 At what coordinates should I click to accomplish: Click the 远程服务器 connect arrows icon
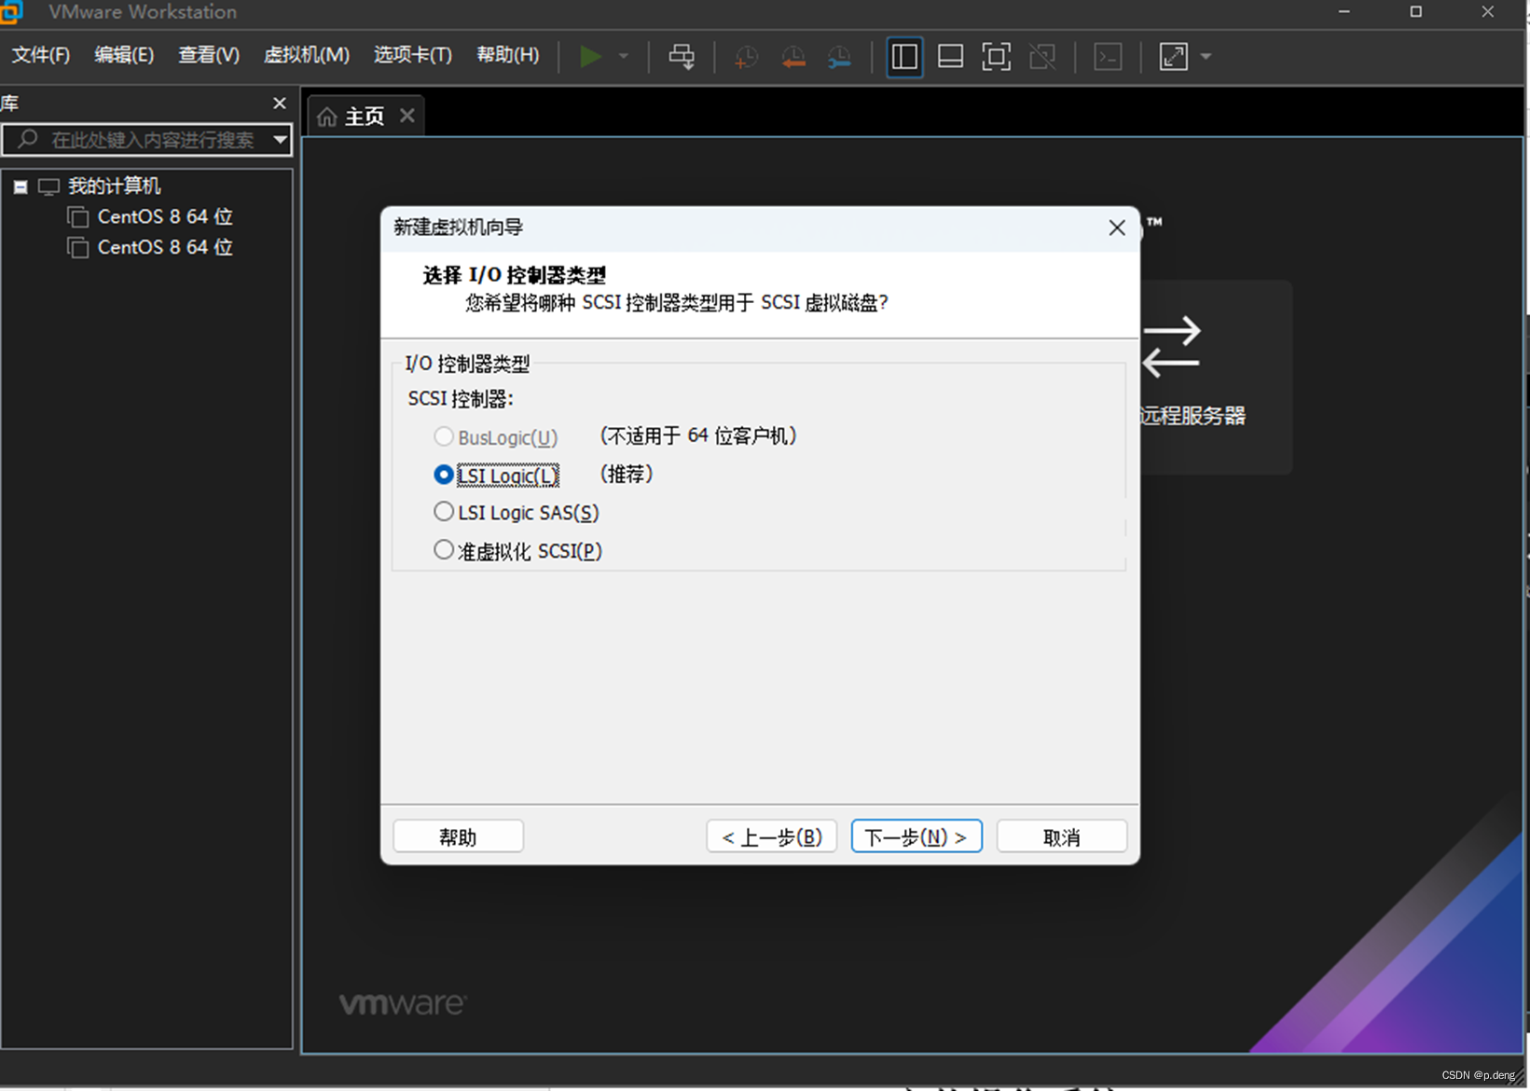(1171, 347)
